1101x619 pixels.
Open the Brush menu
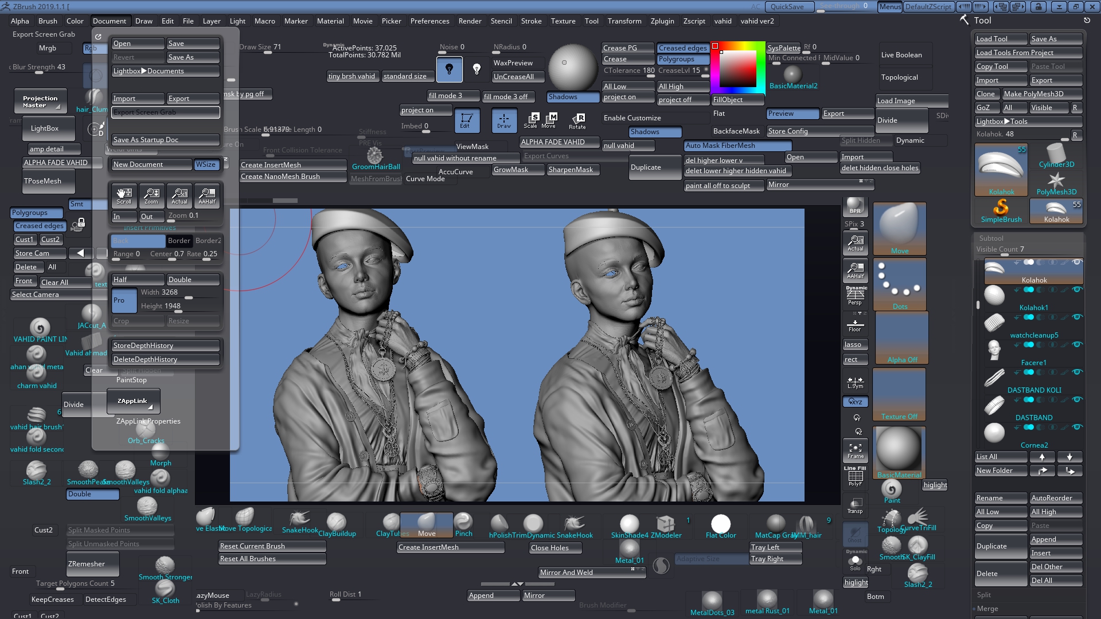point(48,21)
